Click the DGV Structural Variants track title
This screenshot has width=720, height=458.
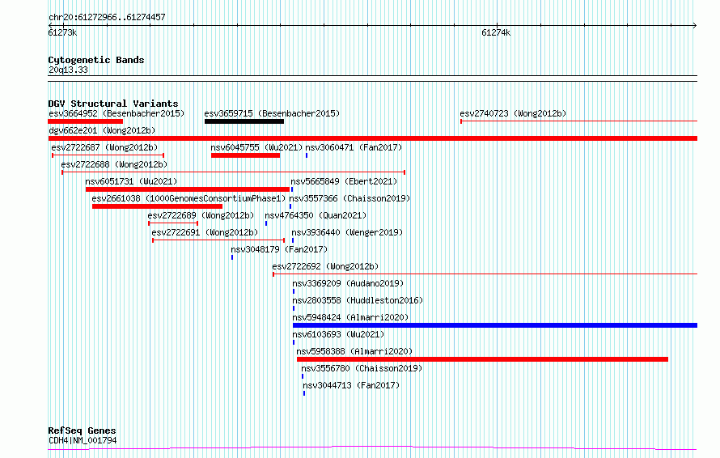(113, 104)
